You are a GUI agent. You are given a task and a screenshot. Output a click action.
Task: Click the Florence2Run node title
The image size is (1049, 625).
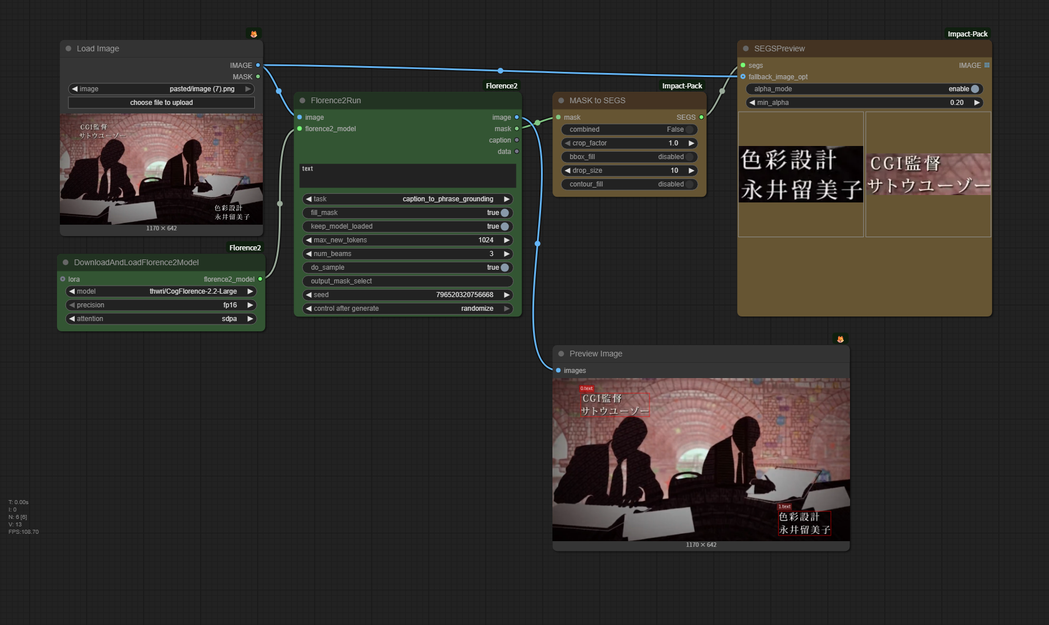point(336,100)
